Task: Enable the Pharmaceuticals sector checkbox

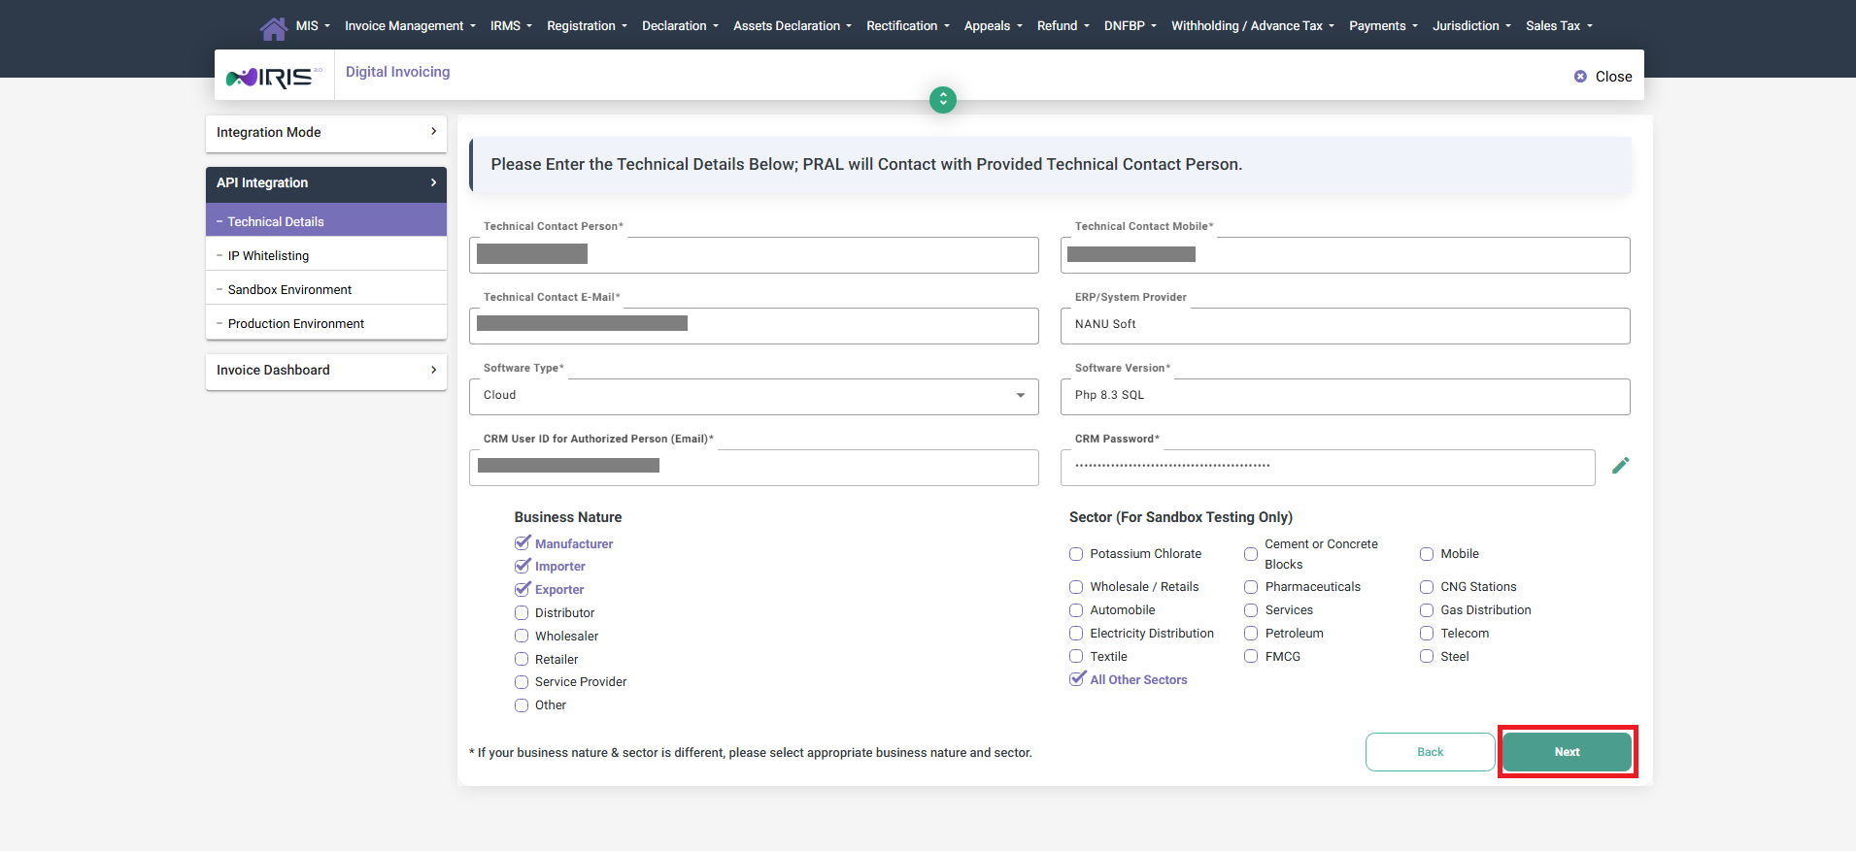Action: (x=1251, y=587)
